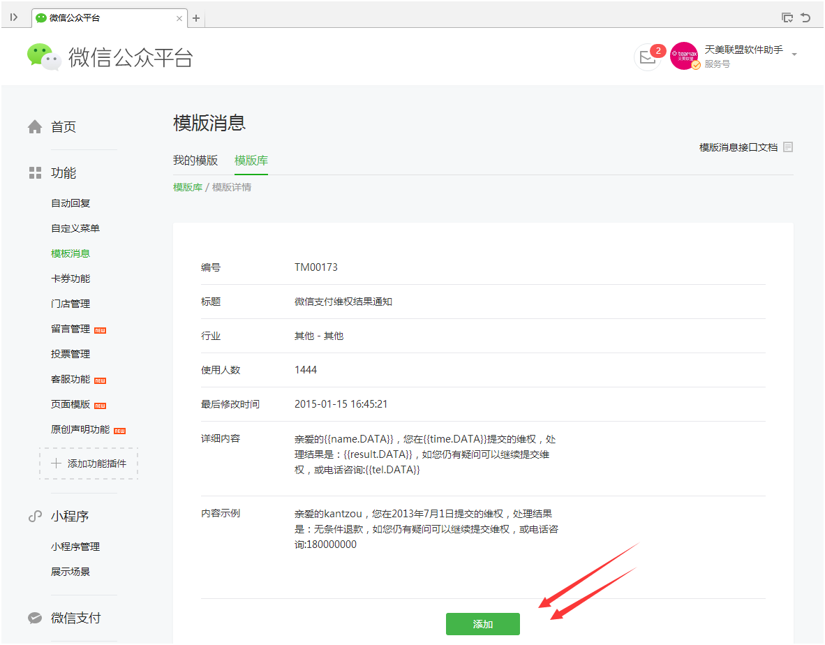Screen dimensions: 825x645
Task: Close the 微信公众平台 browser tab
Action: [x=179, y=18]
